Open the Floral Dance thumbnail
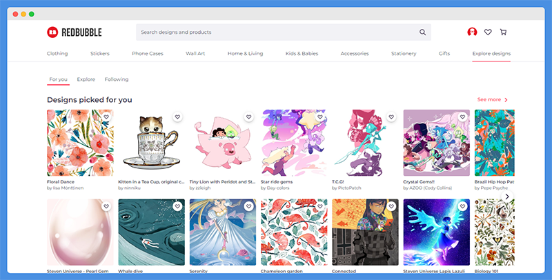This screenshot has width=552, height=280. [x=80, y=143]
